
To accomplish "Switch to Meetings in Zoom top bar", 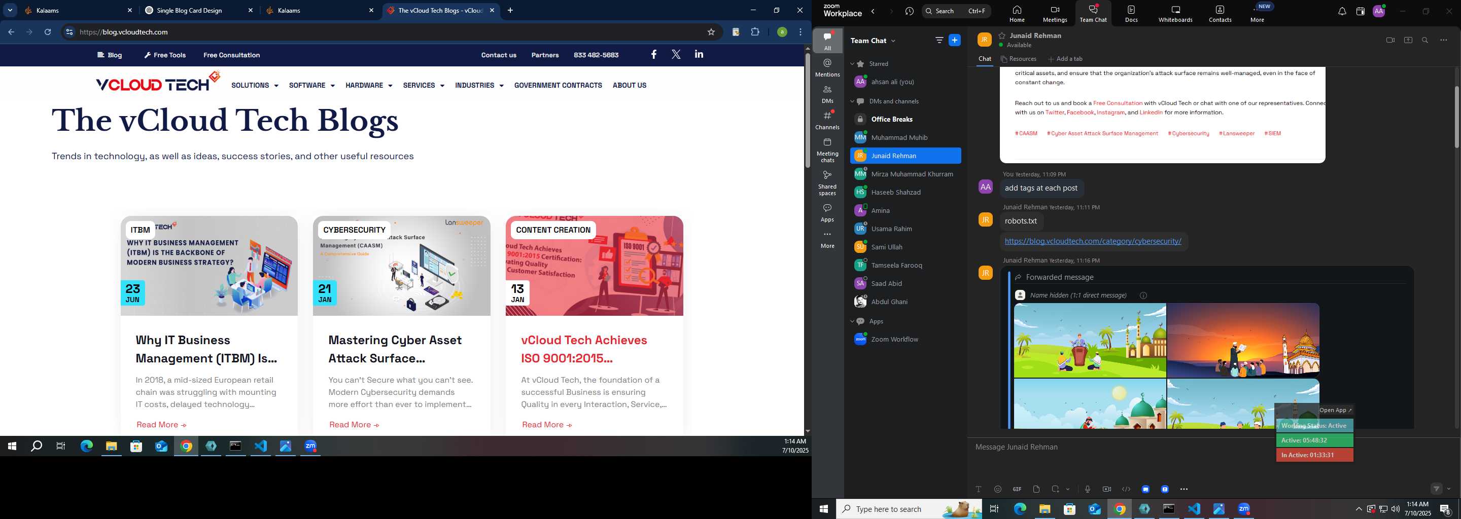I will coord(1055,14).
